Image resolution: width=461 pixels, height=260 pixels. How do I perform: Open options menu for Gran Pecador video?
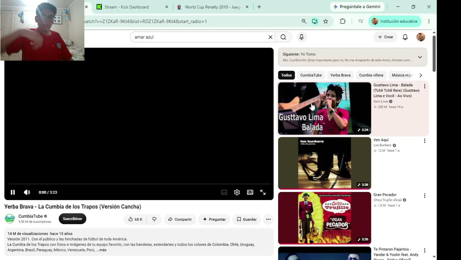(x=425, y=196)
